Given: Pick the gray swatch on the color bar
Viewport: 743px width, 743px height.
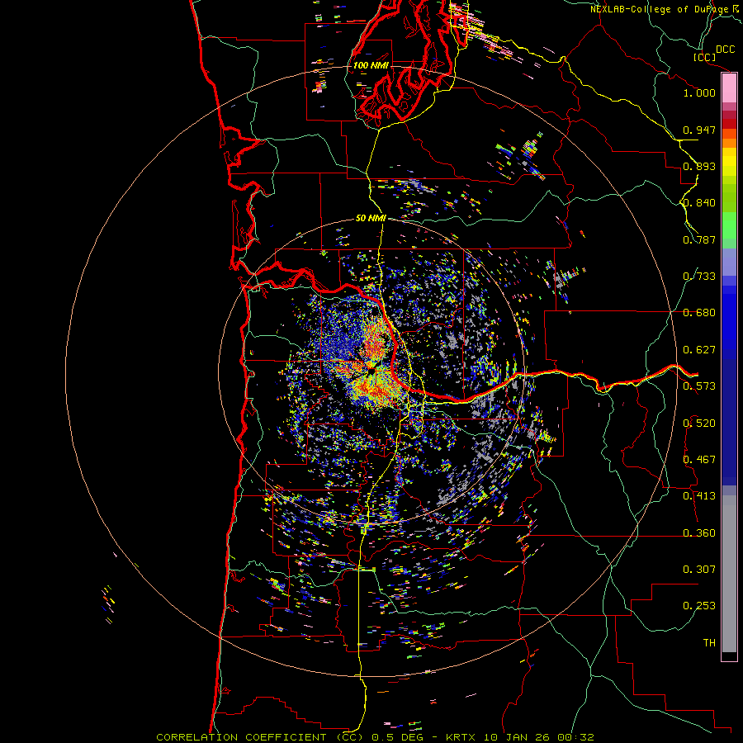Looking at the screenshot, I should 729,574.
